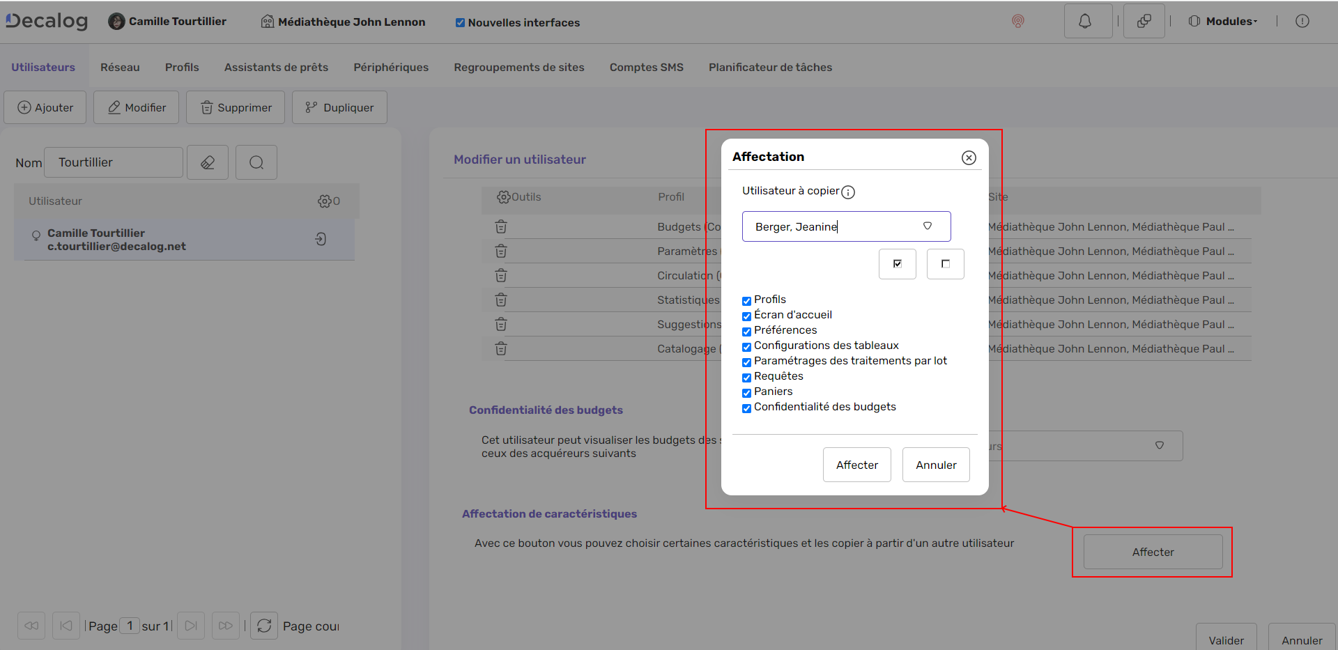Edit the page number input field
The height and width of the screenshot is (650, 1338).
point(130,626)
